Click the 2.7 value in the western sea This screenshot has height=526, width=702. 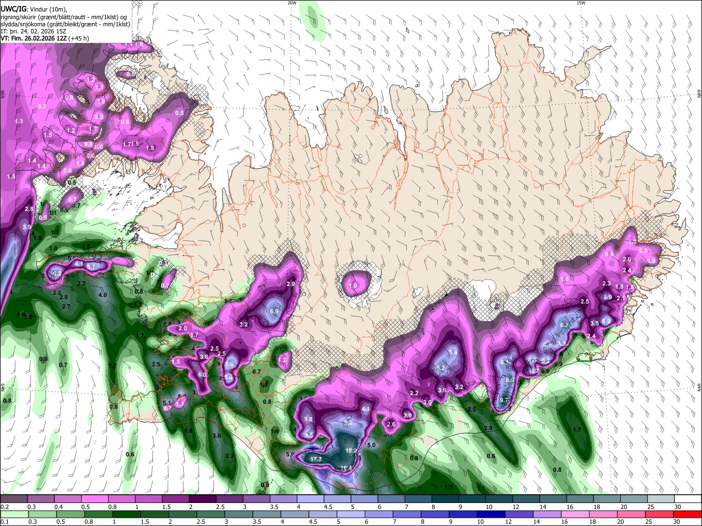67,306
